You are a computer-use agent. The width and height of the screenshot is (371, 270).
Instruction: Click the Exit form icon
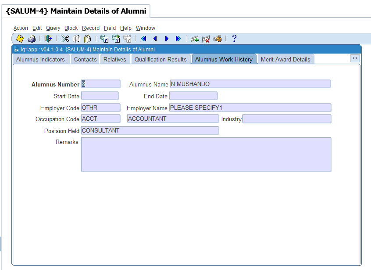click(x=49, y=39)
